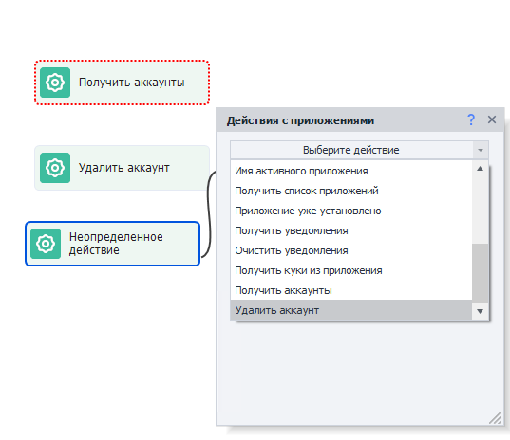Choose Имя активного приложения option
Screen dimensions: 510x440
click(351, 171)
